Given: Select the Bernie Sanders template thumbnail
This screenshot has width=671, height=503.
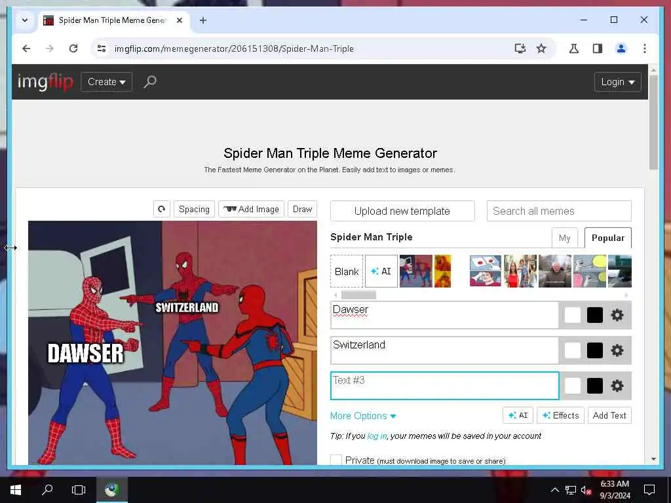Looking at the screenshot, I should coord(554,271).
